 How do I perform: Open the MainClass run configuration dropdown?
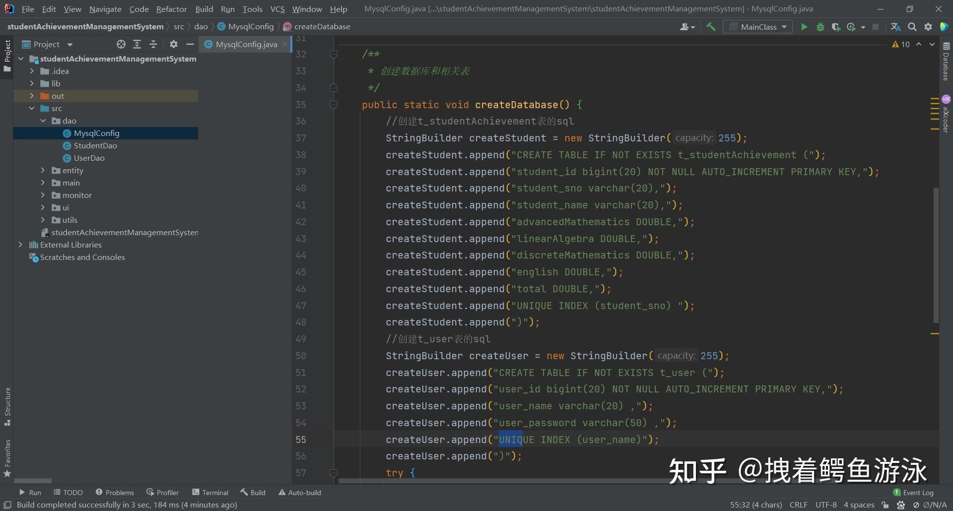pyautogui.click(x=783, y=27)
